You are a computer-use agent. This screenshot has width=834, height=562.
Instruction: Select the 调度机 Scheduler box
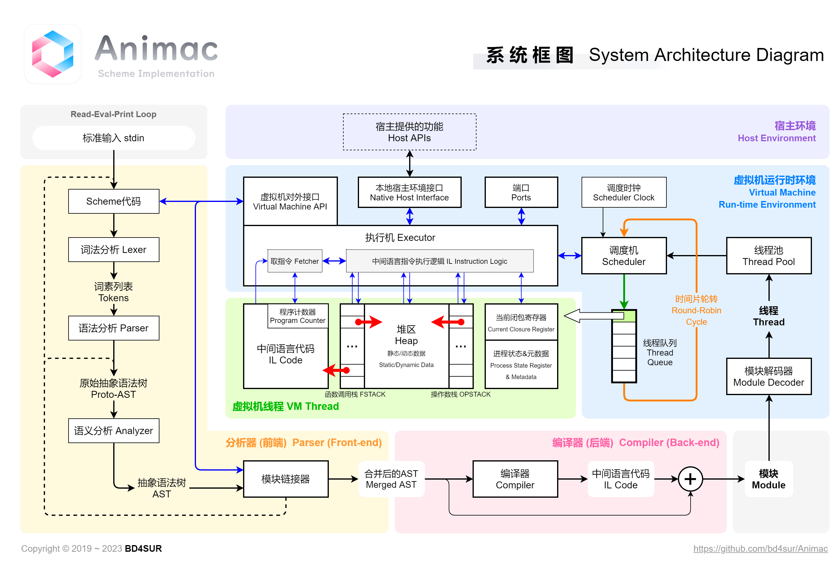point(624,256)
